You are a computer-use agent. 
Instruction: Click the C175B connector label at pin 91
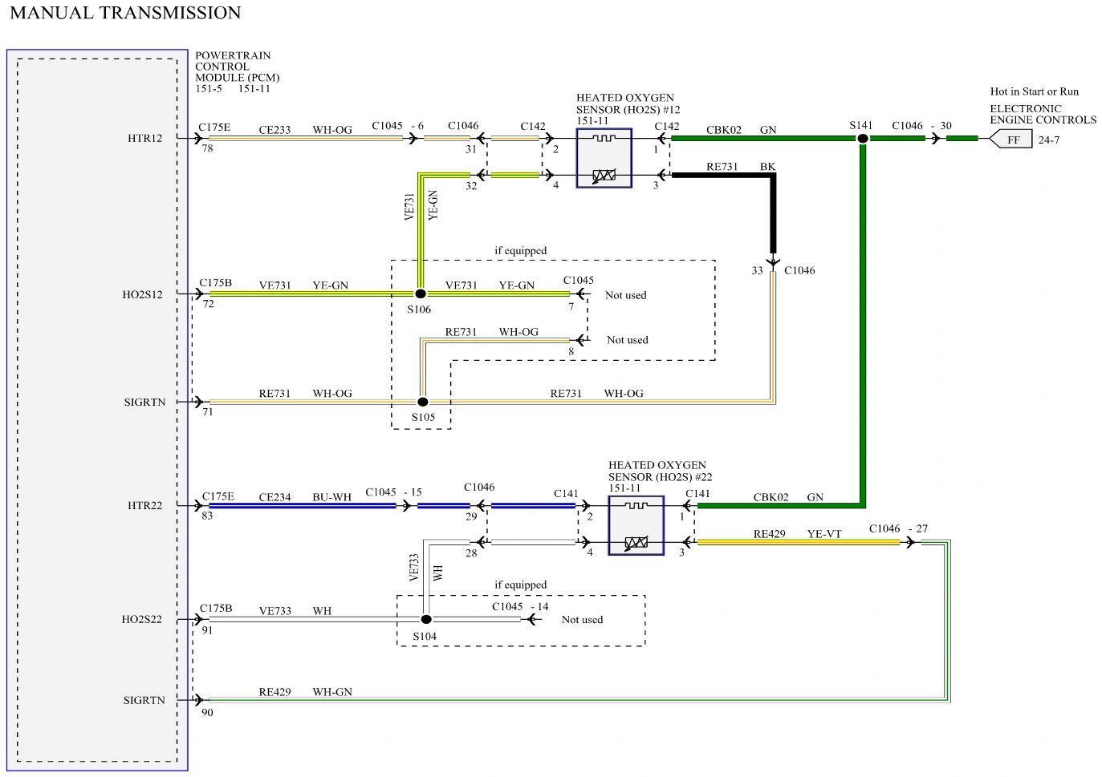(216, 609)
